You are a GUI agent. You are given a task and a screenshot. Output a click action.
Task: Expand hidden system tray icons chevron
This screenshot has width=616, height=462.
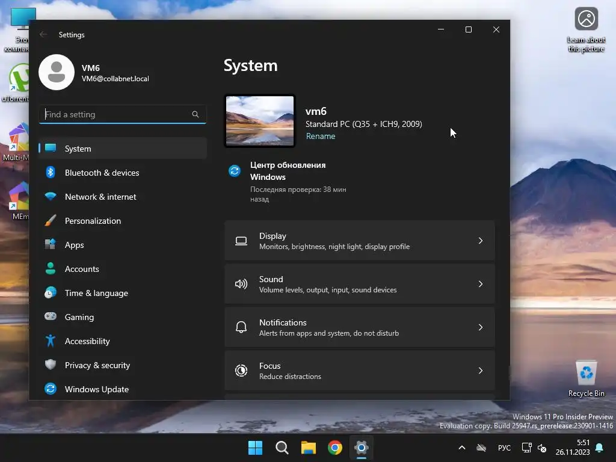pyautogui.click(x=462, y=448)
